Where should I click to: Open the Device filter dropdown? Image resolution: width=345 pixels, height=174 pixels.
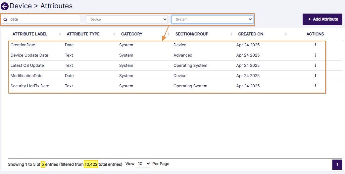[x=127, y=19]
